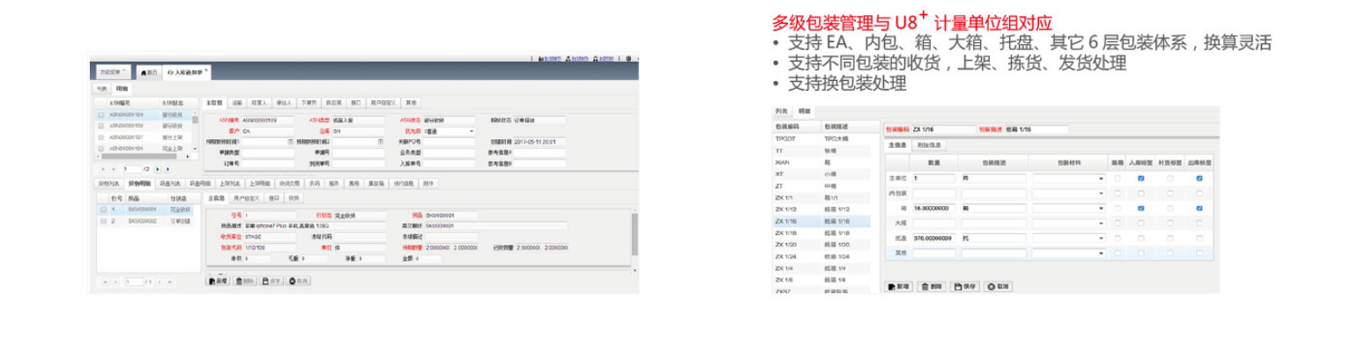The image size is (1345, 338).
Task: Open 包装材料 dropdown for 托盘 row
Action: point(1101,238)
